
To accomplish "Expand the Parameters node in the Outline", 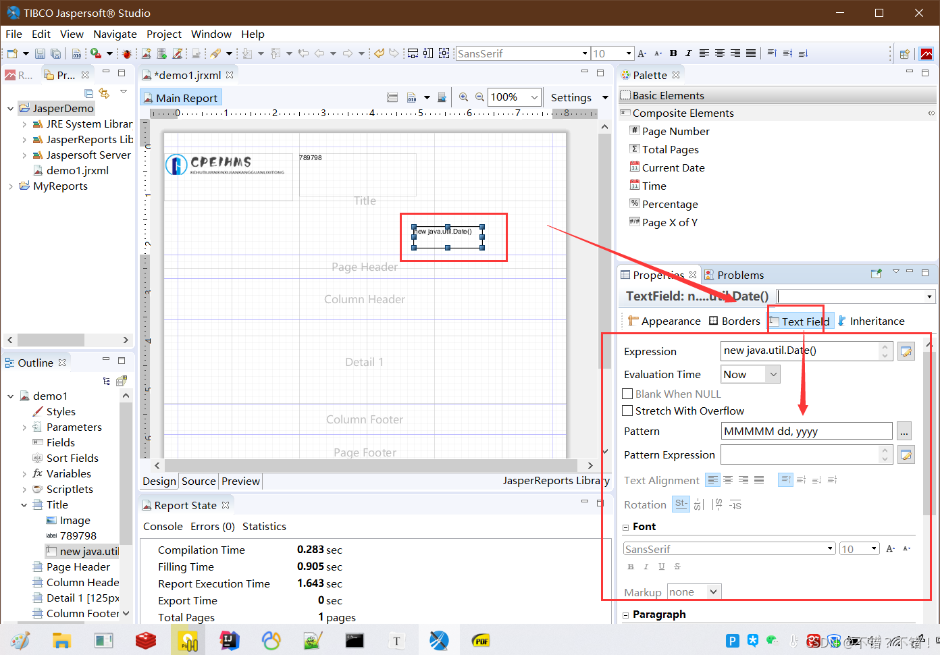I will point(24,427).
